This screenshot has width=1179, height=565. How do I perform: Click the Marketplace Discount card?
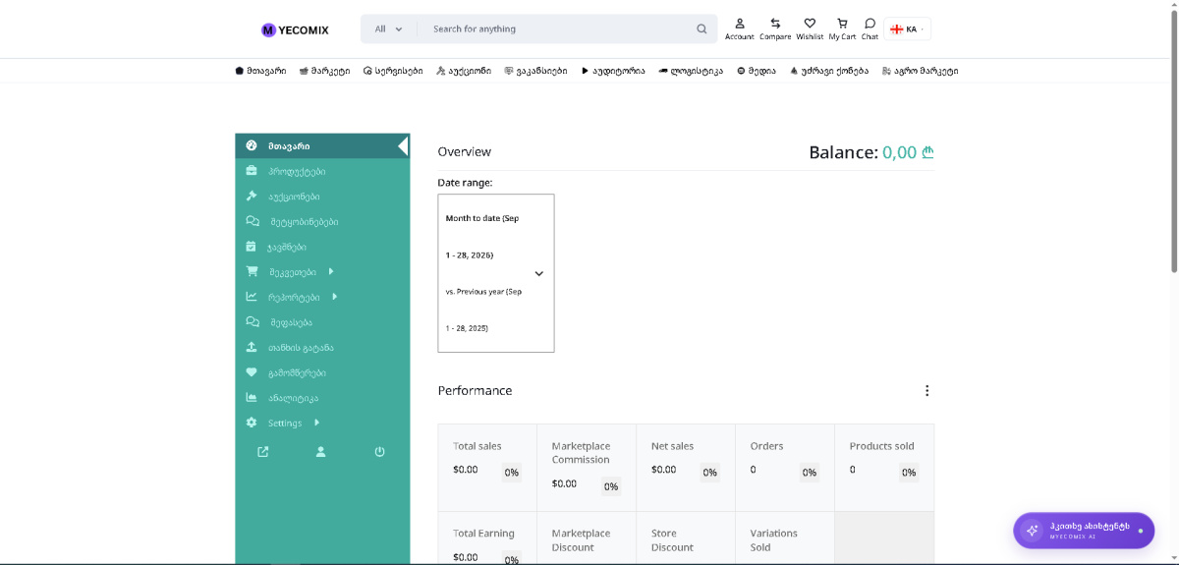tap(587, 538)
